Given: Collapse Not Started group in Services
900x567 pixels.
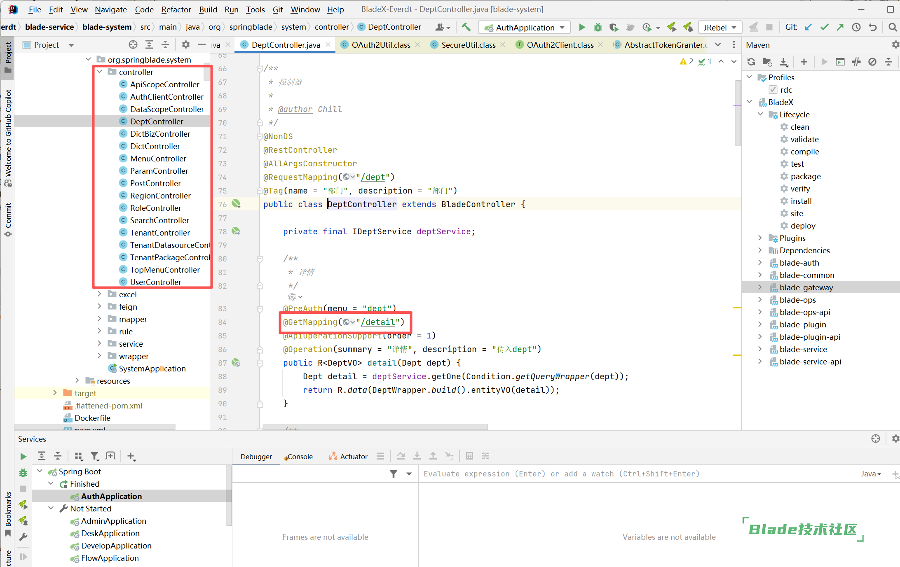Looking at the screenshot, I should tap(51, 508).
